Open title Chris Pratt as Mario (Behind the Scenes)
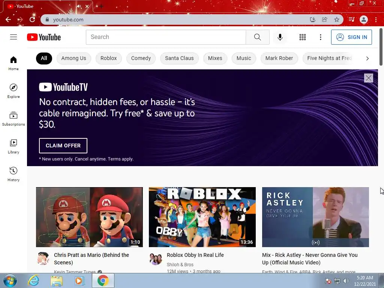The image size is (384, 288). pyautogui.click(x=91, y=259)
